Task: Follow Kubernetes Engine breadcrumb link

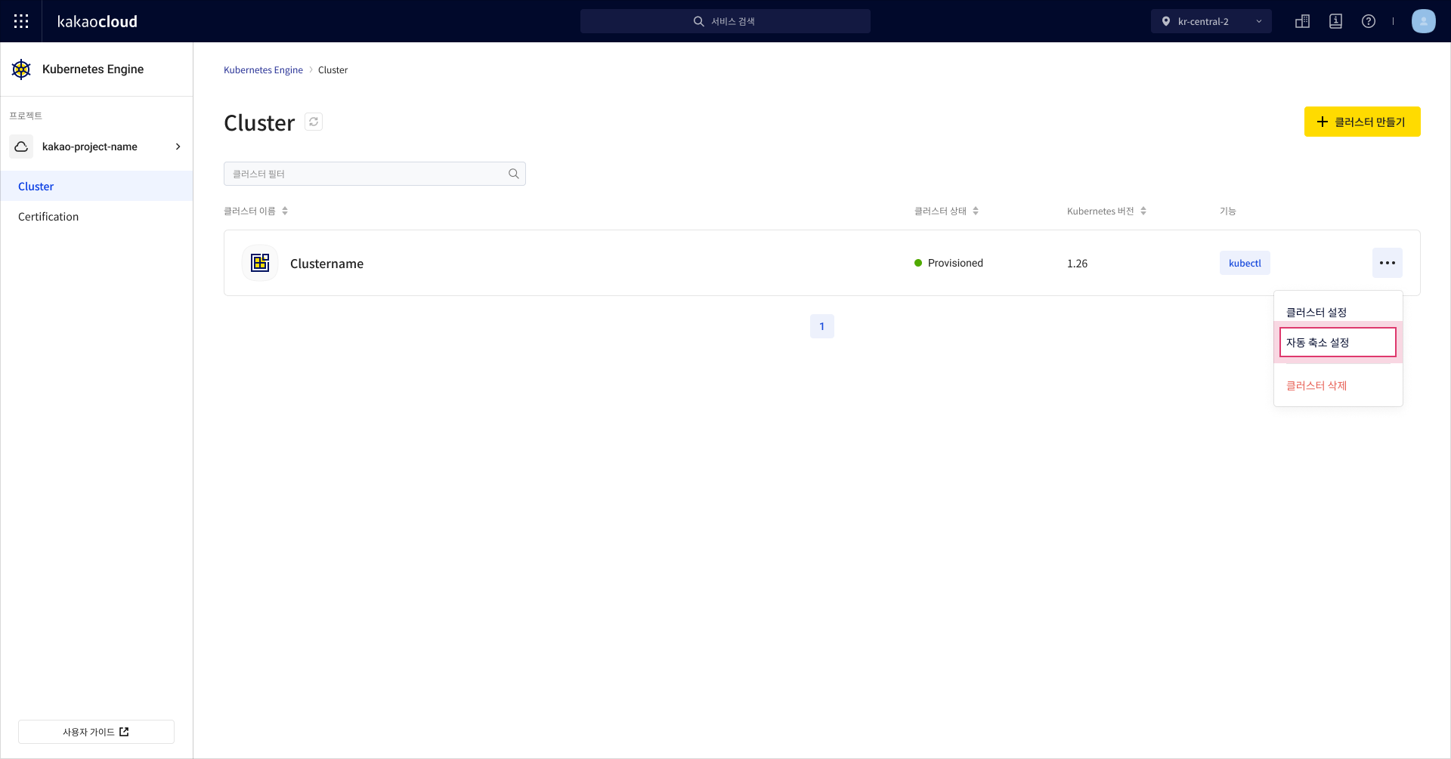Action: pyautogui.click(x=263, y=70)
